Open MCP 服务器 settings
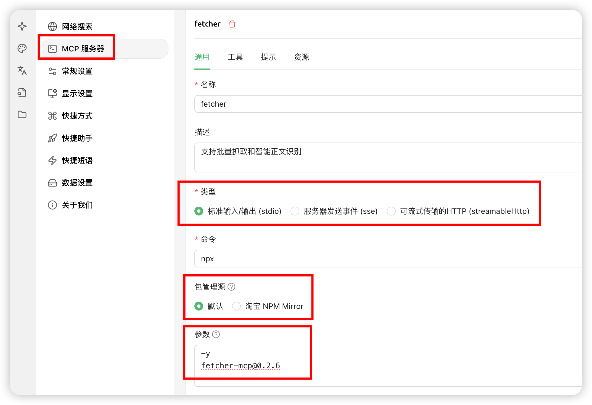 [x=105, y=49]
